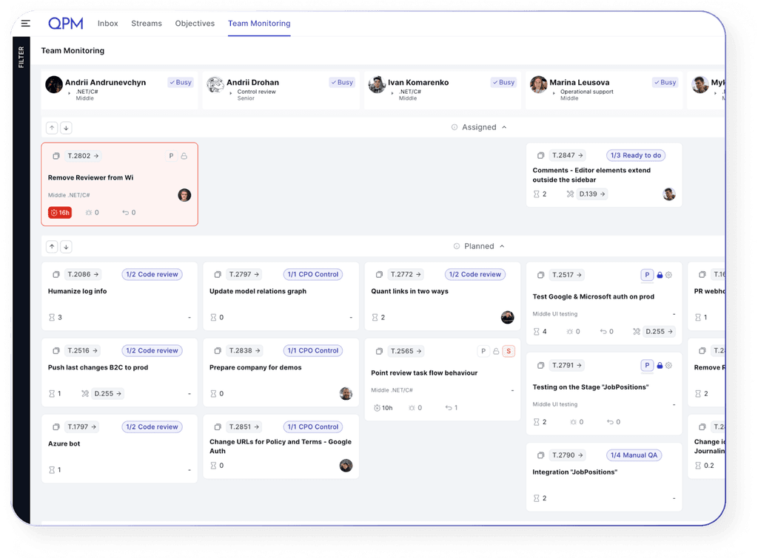
Task: Click the assignee avatar on Quant links card
Action: (507, 317)
